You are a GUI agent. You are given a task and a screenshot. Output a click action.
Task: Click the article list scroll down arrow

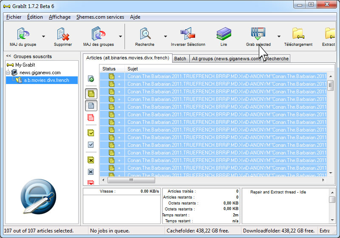click(331, 173)
